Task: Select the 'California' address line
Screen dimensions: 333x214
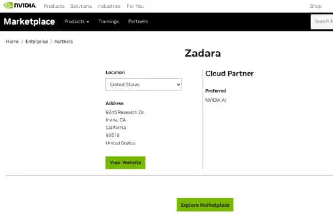Action: 116,127
